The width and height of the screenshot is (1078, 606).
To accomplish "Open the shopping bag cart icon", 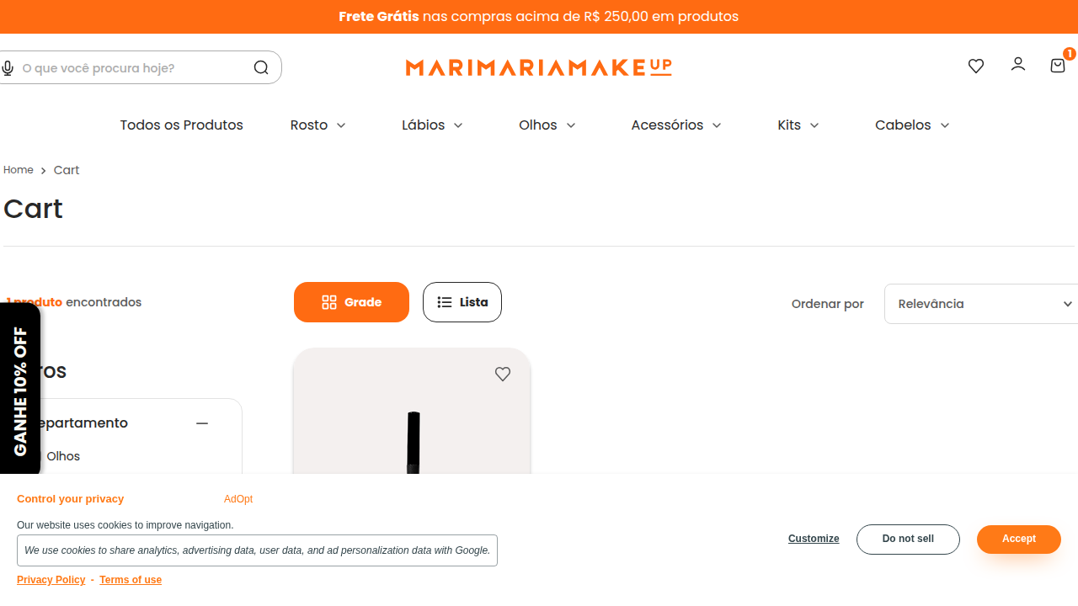I will (x=1058, y=65).
